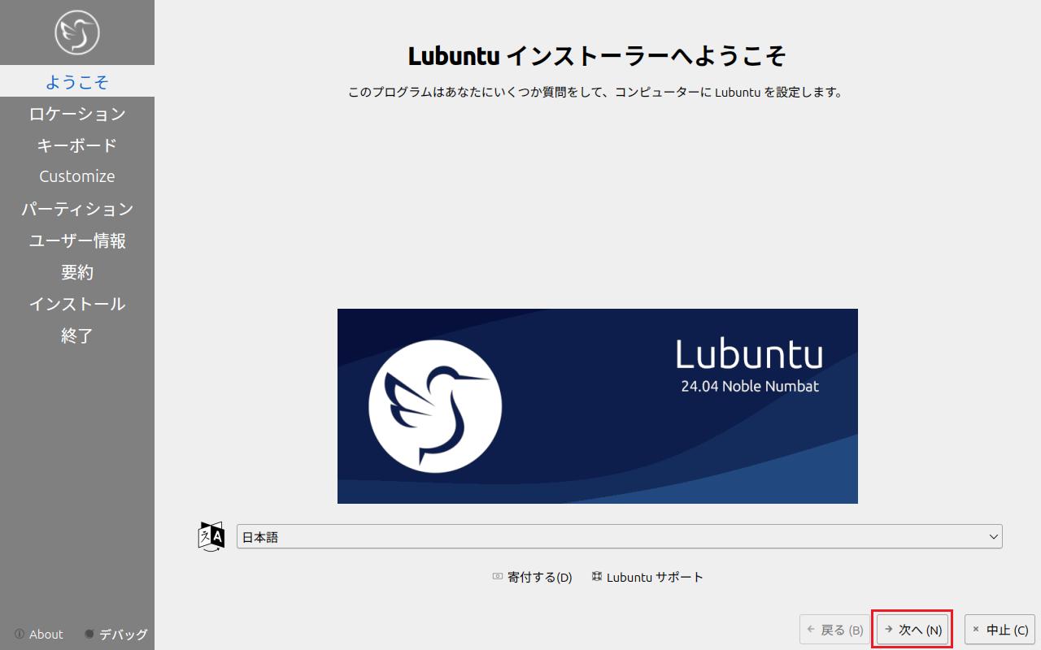Click the installer description sentence
The width and height of the screenshot is (1041, 650).
[x=598, y=92]
